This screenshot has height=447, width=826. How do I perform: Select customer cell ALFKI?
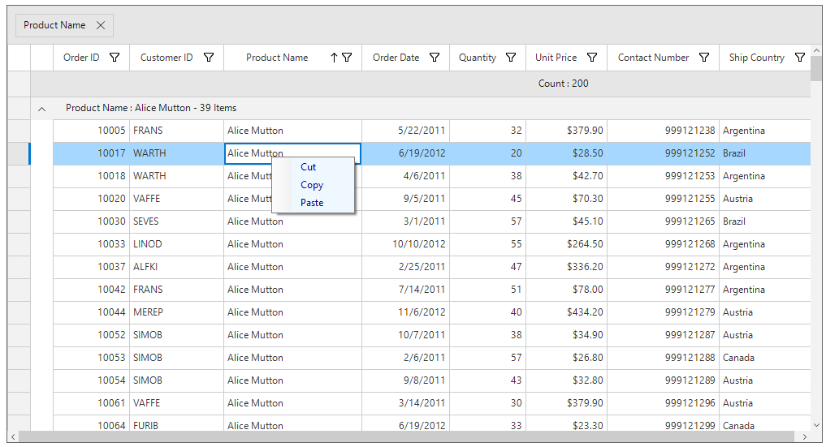click(x=176, y=267)
